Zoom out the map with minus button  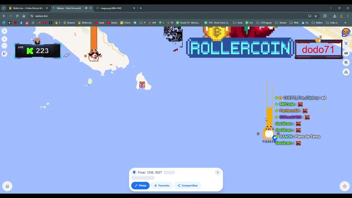(x=4, y=46)
